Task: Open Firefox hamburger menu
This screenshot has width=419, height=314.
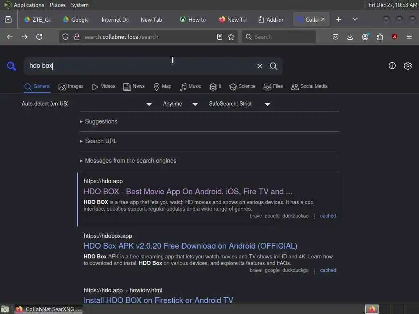Action: 409,36
